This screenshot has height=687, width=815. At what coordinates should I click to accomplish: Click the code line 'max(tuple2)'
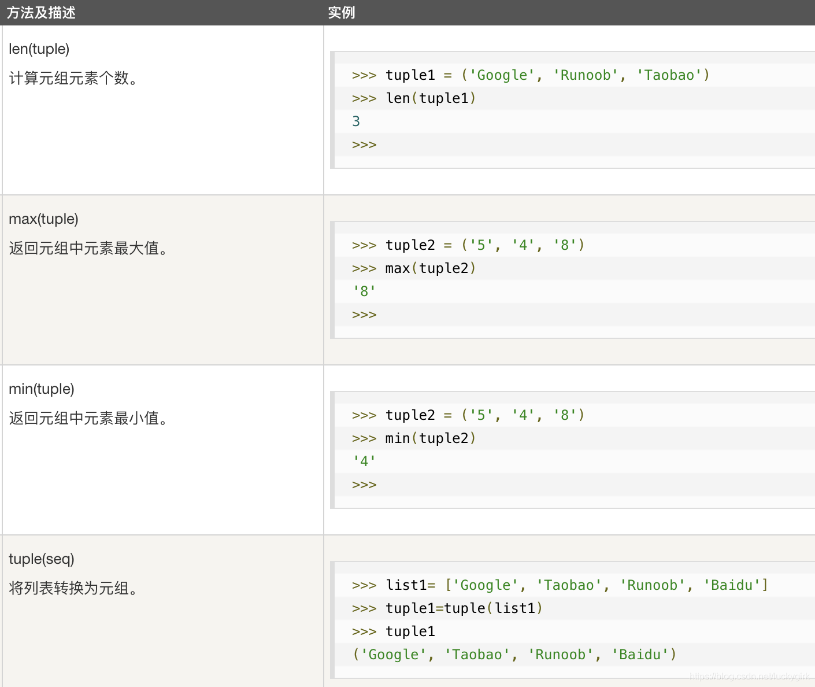point(414,268)
